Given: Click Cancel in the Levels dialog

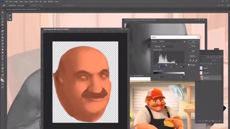Looking at the screenshot, I should pos(193,46).
